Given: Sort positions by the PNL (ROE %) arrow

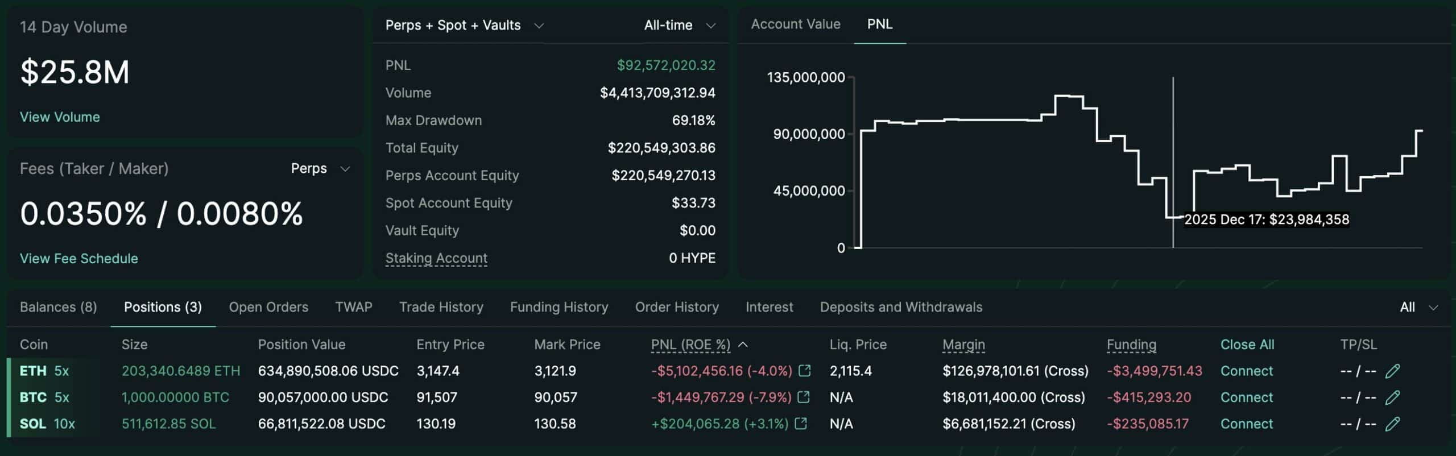Looking at the screenshot, I should pyautogui.click(x=743, y=345).
